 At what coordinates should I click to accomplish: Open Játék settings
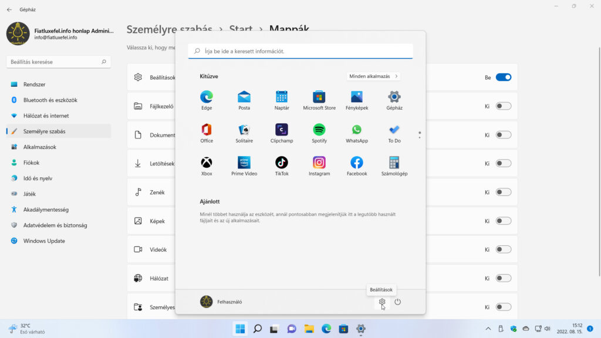click(59, 194)
